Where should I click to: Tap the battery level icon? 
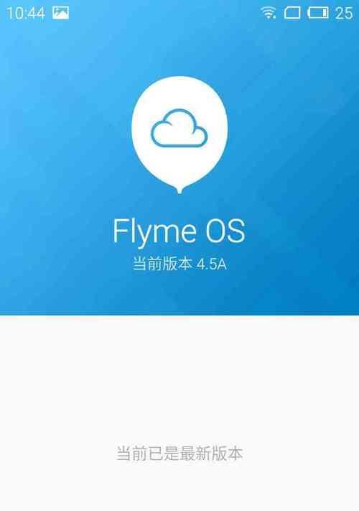pyautogui.click(x=318, y=13)
